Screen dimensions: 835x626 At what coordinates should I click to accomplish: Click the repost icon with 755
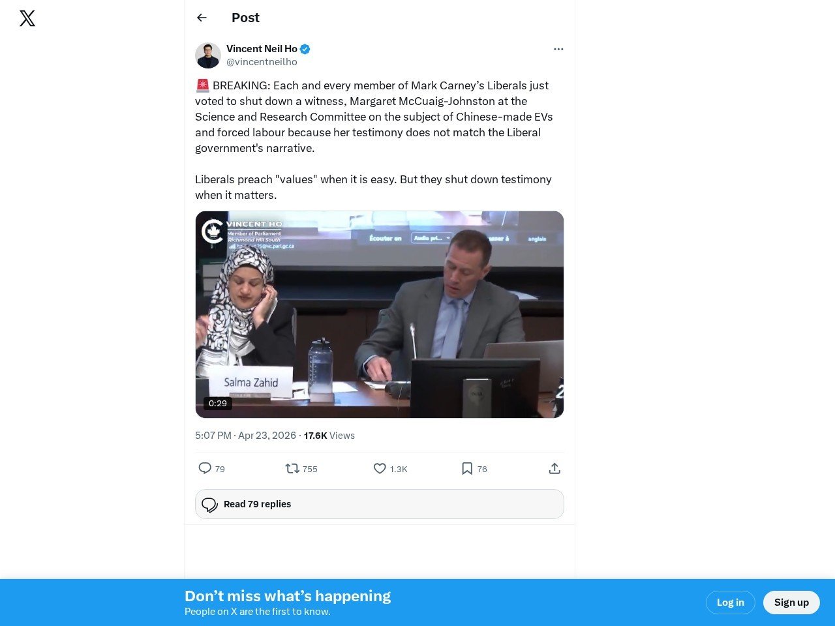point(292,468)
